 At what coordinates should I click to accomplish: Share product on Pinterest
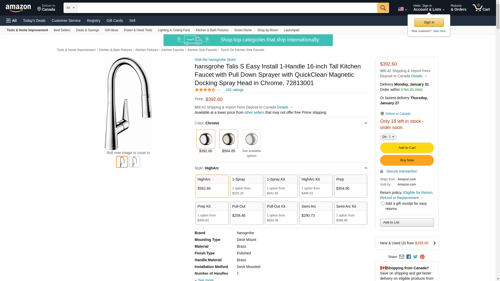[422, 257]
